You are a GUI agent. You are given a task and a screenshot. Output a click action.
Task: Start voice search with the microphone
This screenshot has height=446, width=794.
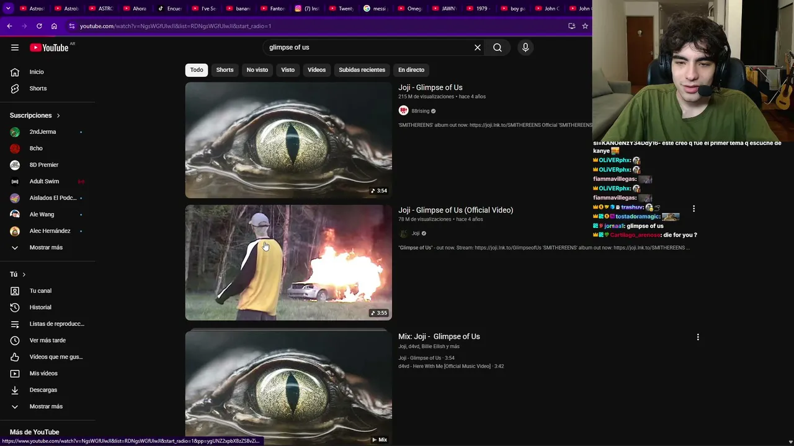(x=525, y=48)
